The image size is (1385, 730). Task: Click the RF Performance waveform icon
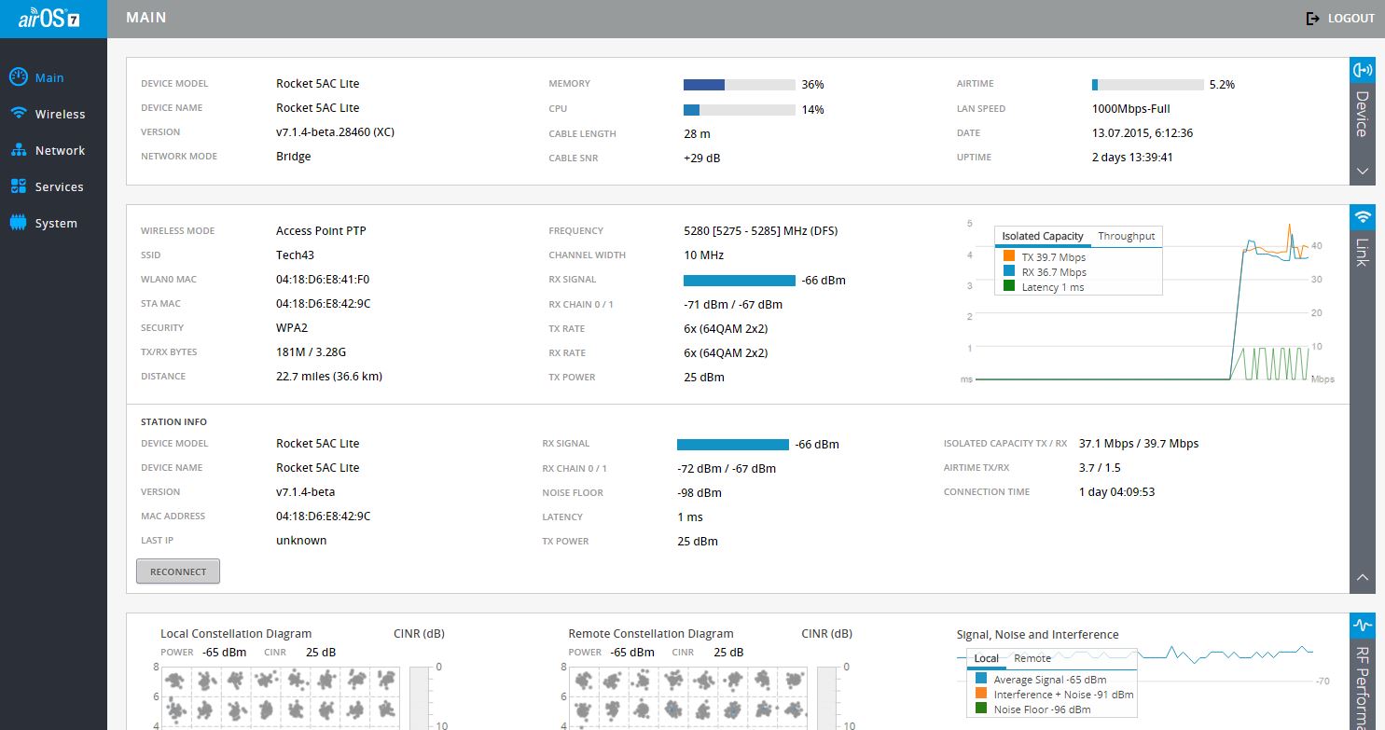[x=1363, y=625]
